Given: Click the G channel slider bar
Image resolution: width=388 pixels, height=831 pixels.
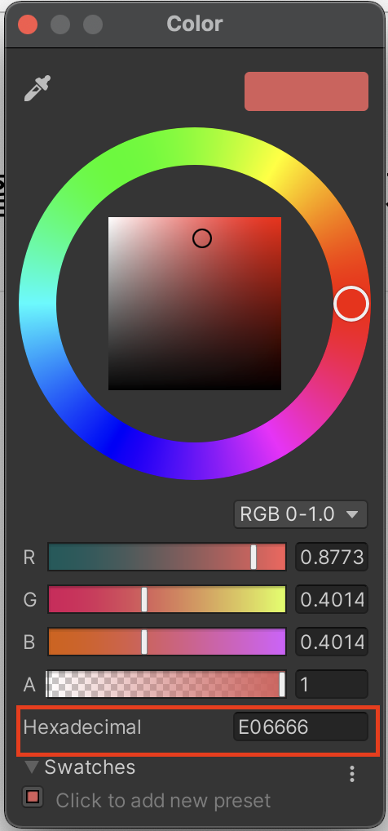Looking at the screenshot, I should tap(167, 599).
